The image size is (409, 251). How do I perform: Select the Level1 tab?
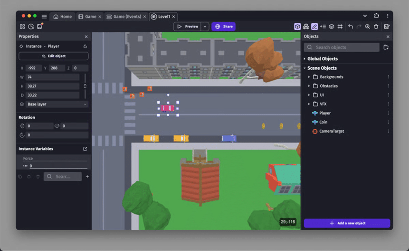[x=161, y=17]
